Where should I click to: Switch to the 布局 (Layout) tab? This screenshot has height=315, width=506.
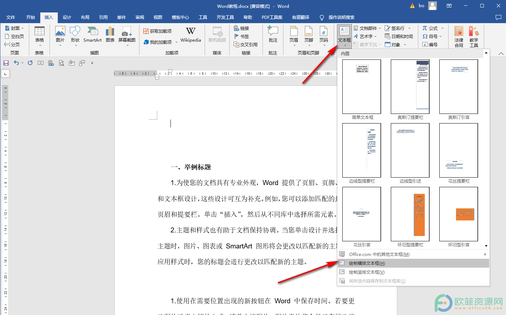(x=85, y=17)
